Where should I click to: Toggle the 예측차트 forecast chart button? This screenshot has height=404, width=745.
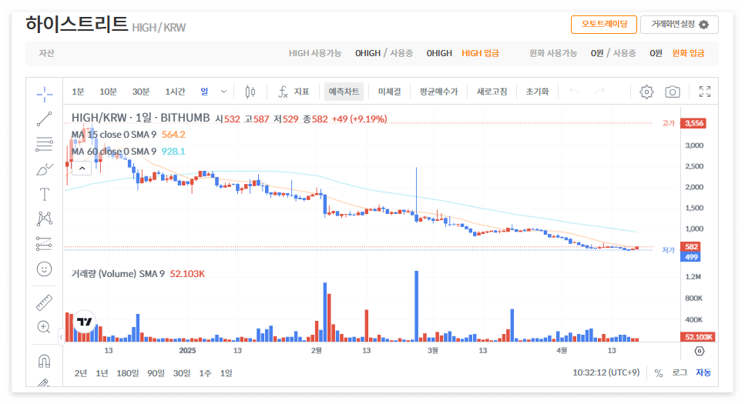tap(344, 92)
